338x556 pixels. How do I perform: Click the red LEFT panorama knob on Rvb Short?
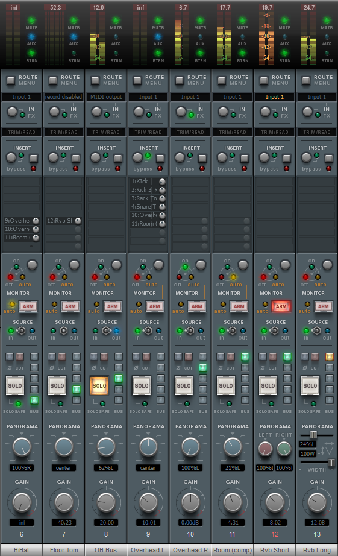(x=264, y=449)
